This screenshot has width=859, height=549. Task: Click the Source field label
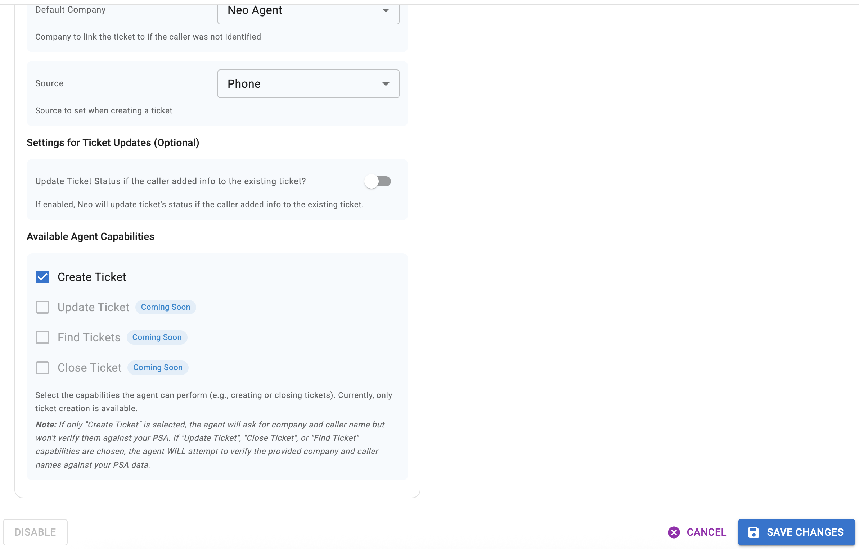(x=49, y=83)
